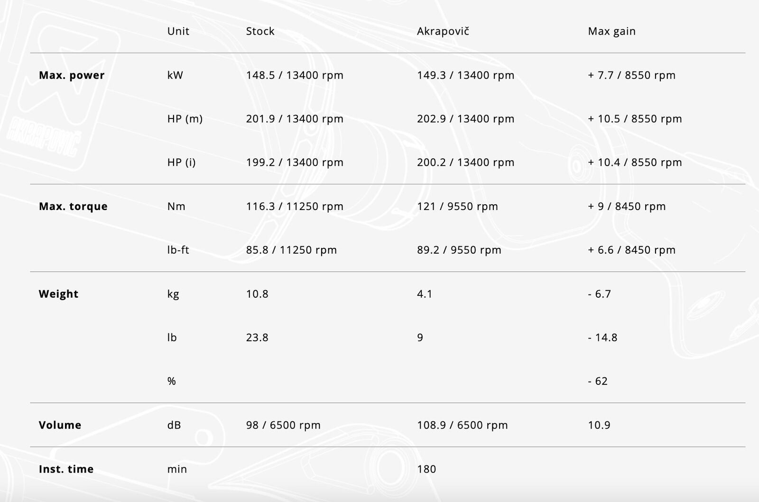
Task: Select the Max. power row label
Action: pyautogui.click(x=72, y=75)
